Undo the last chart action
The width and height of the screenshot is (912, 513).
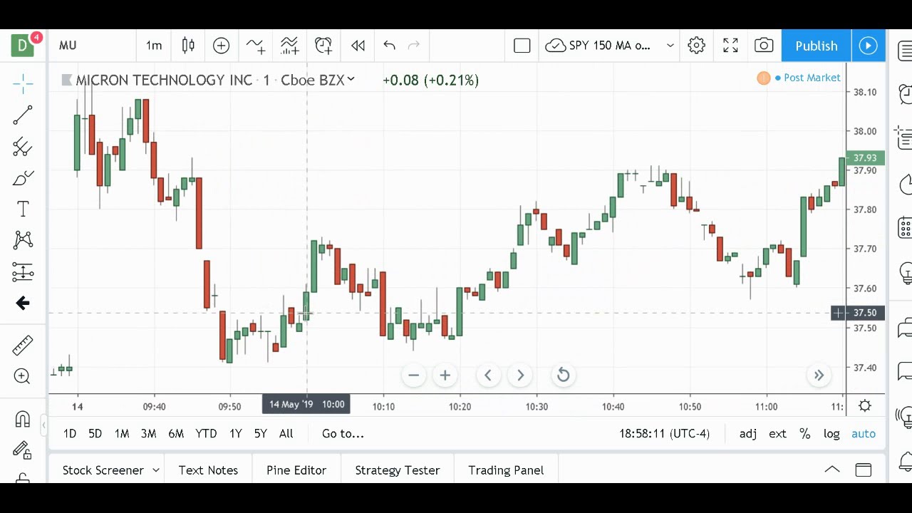[389, 46]
